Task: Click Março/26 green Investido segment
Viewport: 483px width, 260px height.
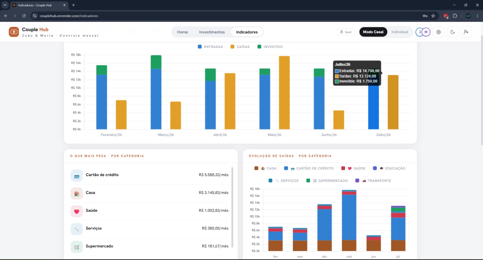Action: 156,62
